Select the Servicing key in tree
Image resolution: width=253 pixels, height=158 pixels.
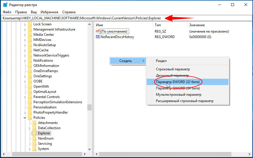point(45,144)
